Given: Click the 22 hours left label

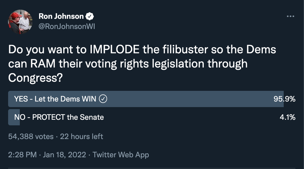Looking at the screenshot, I should pos(82,136).
